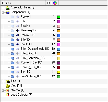This screenshot has width=108, height=102.
Task: Click the color wheel column header
Action: [55, 3]
